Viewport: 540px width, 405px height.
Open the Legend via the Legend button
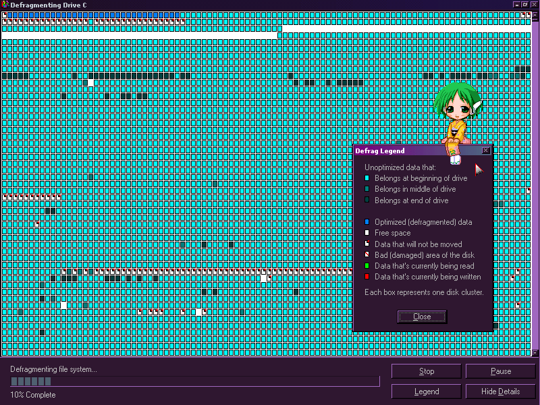tap(427, 391)
